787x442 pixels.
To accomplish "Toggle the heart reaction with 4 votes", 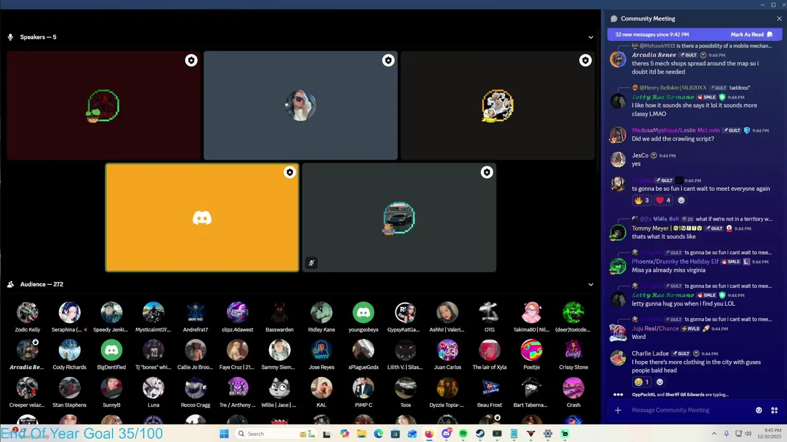I will click(663, 200).
